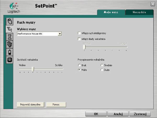This screenshot has height=118, width=157.
Task: Close the SetPoint window
Action: (153, 4)
